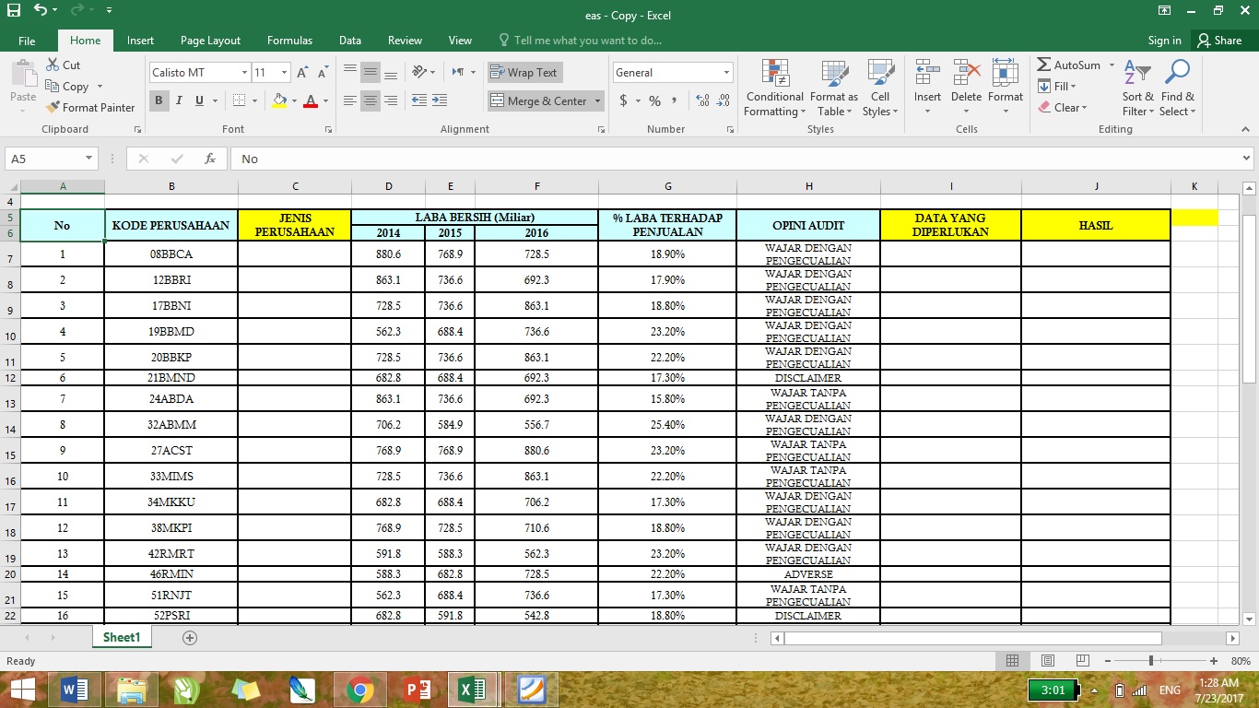
Task: Open the Review ribbon tab
Action: 404,41
